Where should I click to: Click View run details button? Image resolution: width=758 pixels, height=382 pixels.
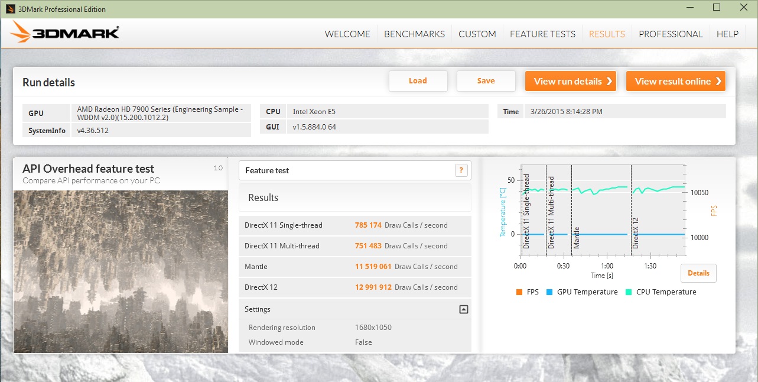(571, 82)
